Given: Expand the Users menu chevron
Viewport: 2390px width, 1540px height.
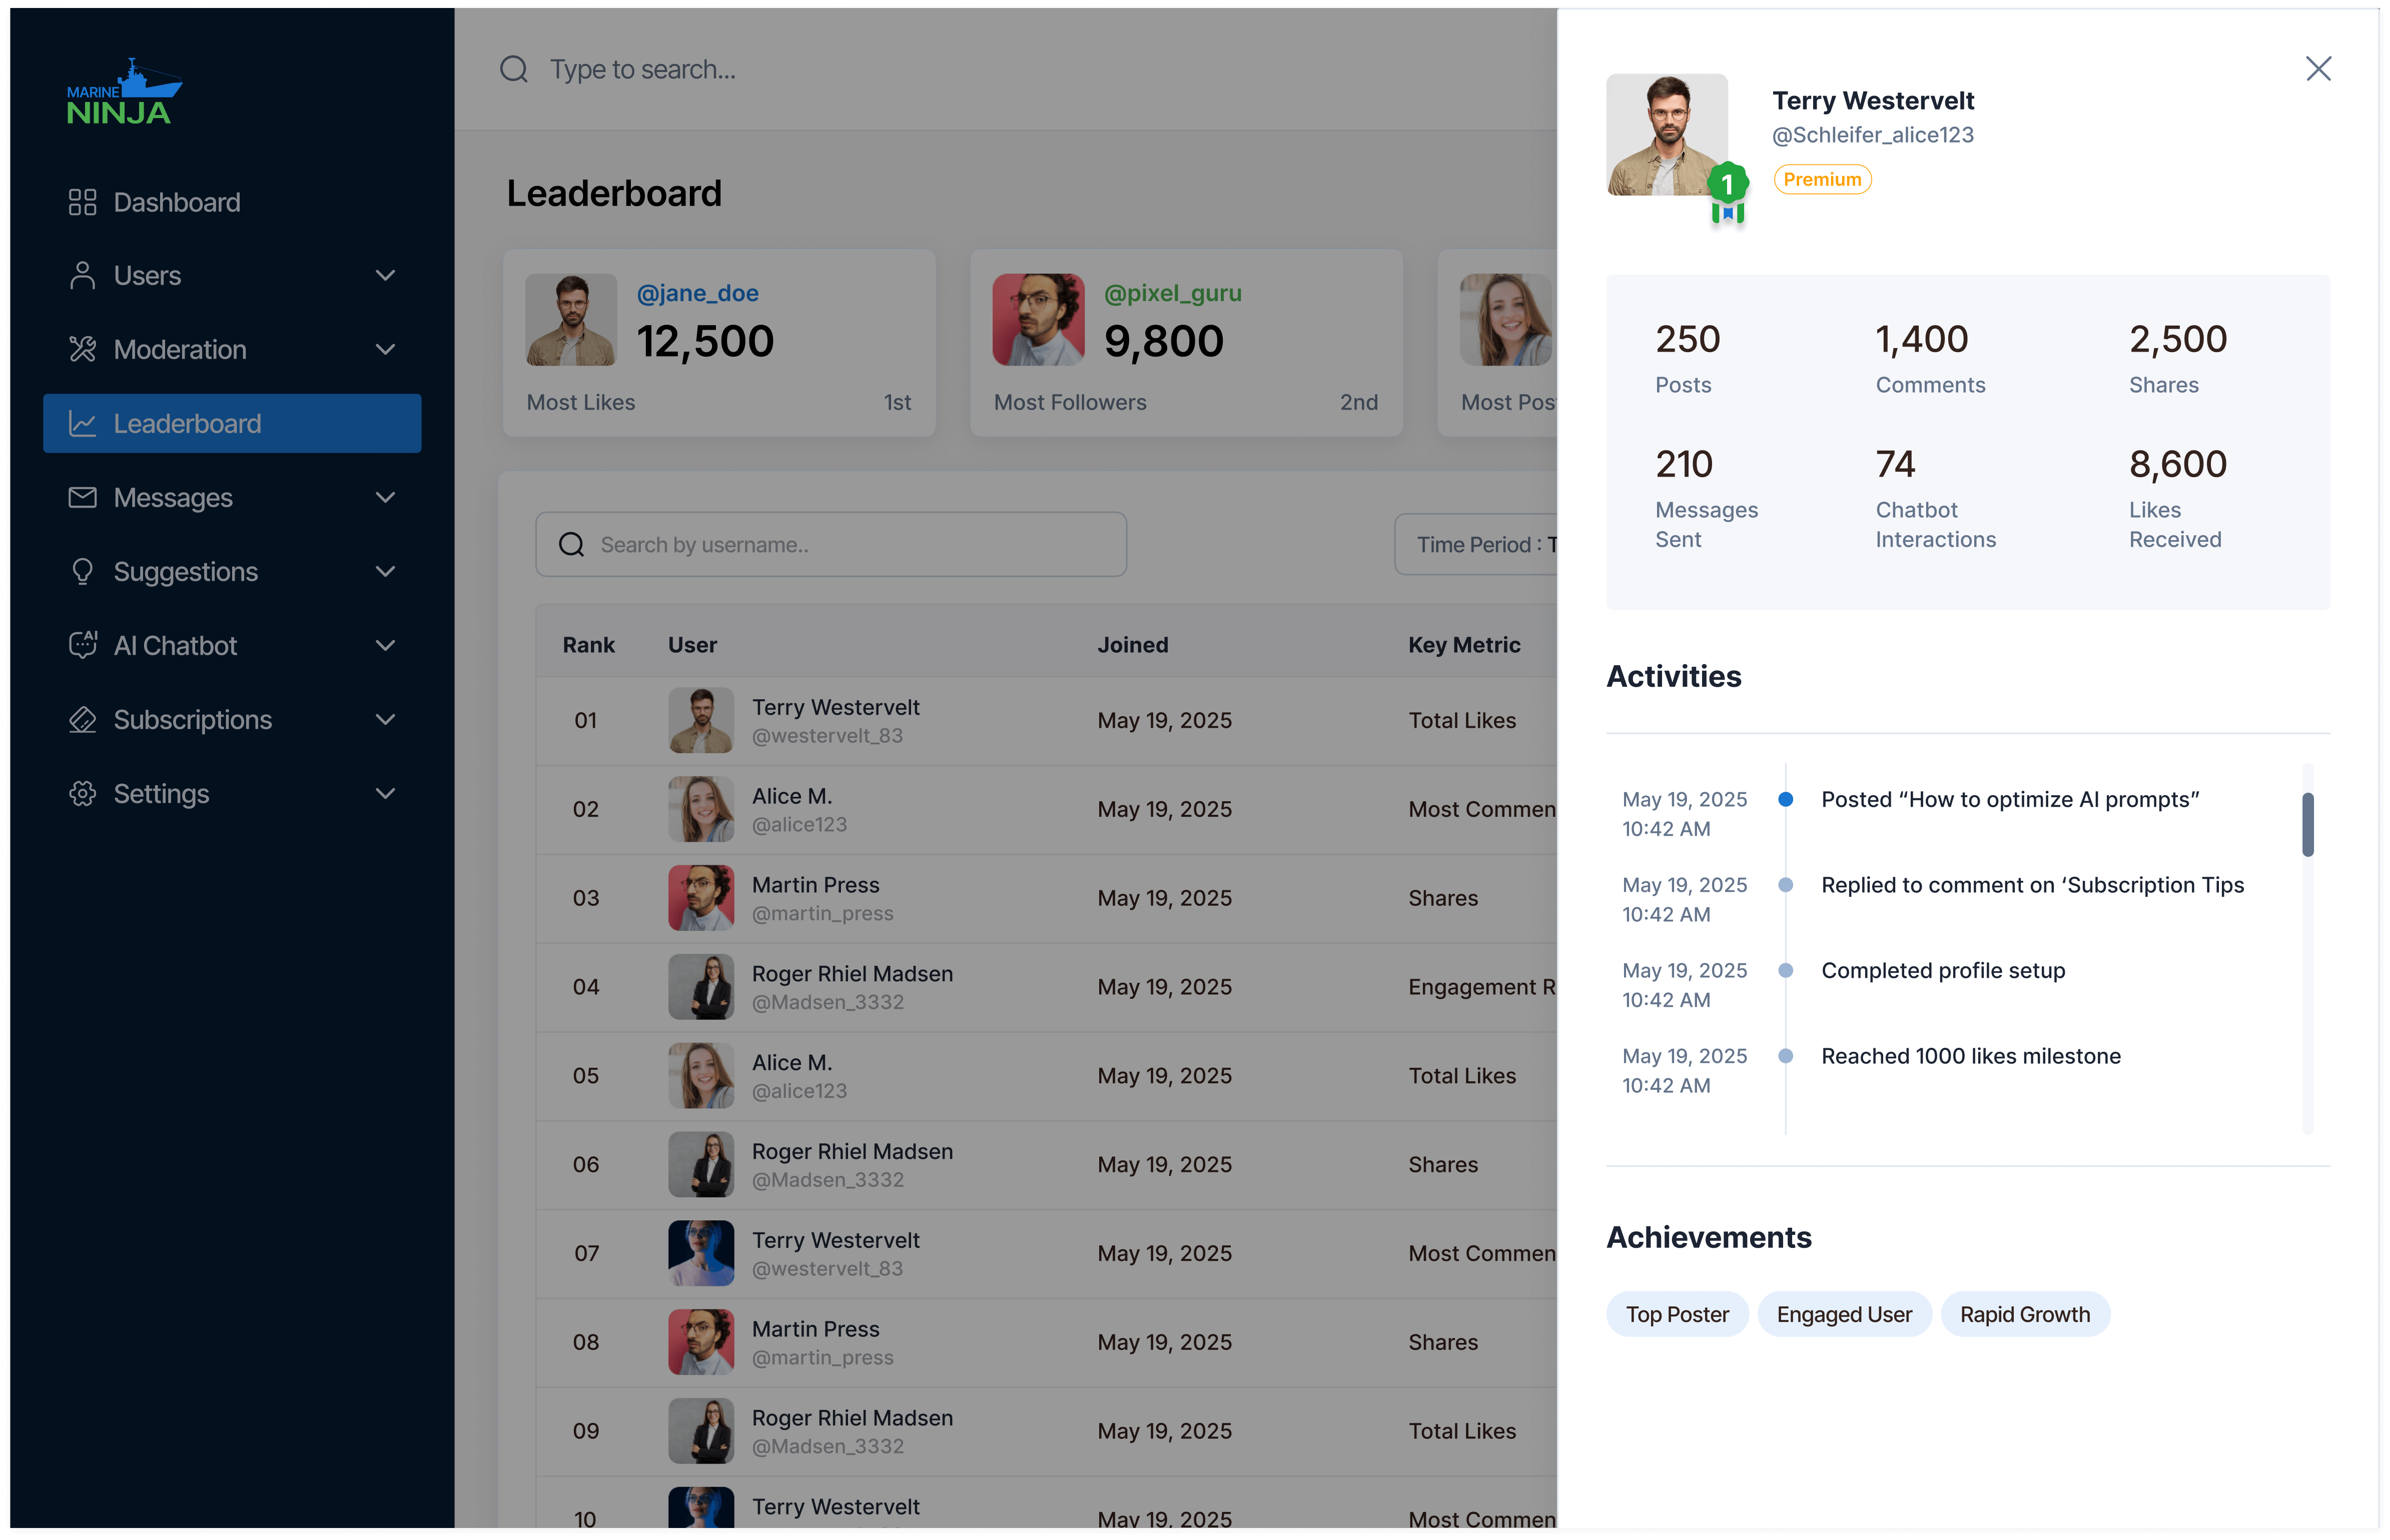Looking at the screenshot, I should pos(385,276).
